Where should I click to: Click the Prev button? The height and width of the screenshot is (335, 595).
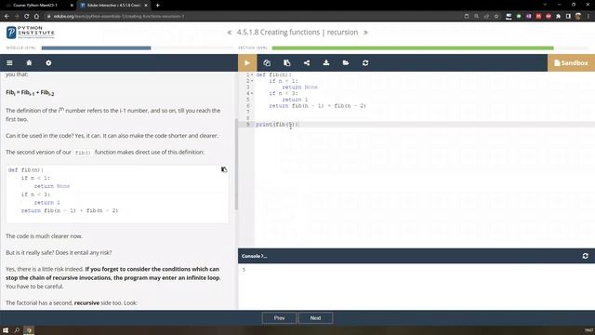click(279, 318)
